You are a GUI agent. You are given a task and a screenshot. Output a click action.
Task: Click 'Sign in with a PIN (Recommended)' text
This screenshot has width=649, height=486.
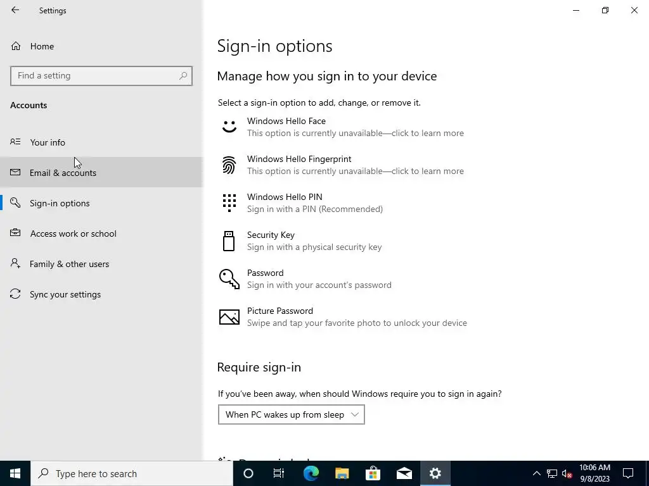(x=315, y=209)
